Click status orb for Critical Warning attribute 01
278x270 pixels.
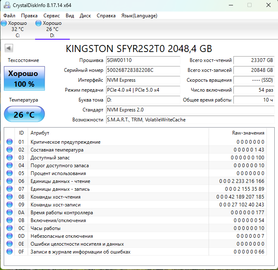pyautogui.click(x=10, y=142)
